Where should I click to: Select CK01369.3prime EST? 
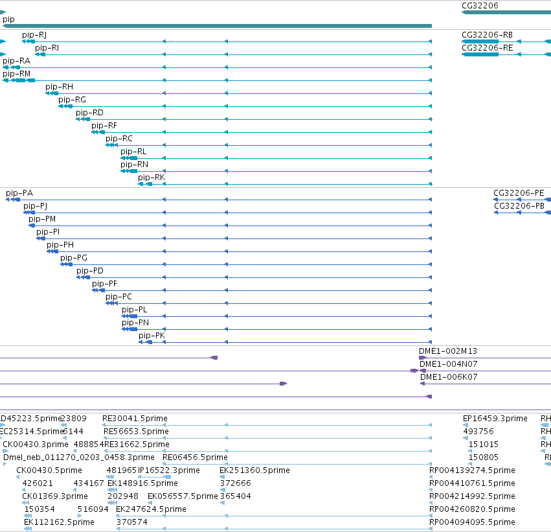(x=55, y=496)
